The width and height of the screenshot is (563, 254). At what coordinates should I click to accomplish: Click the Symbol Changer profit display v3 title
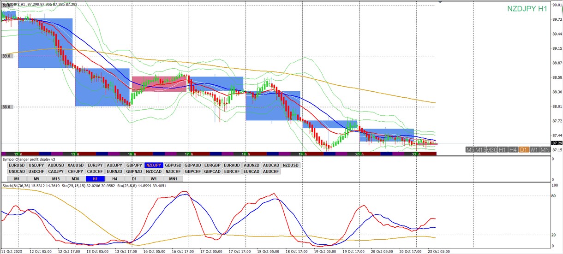[x=29, y=159]
